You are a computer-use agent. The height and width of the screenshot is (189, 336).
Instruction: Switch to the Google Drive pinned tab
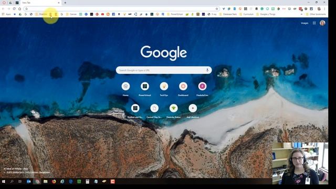(10, 3)
